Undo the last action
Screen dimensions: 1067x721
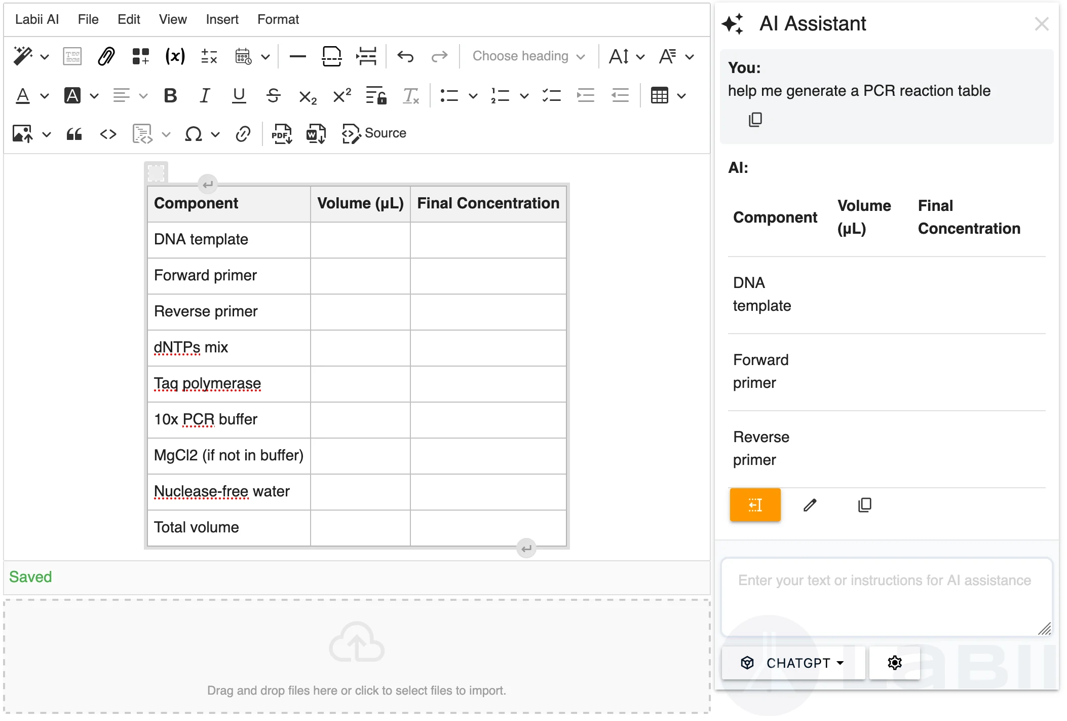(x=405, y=56)
